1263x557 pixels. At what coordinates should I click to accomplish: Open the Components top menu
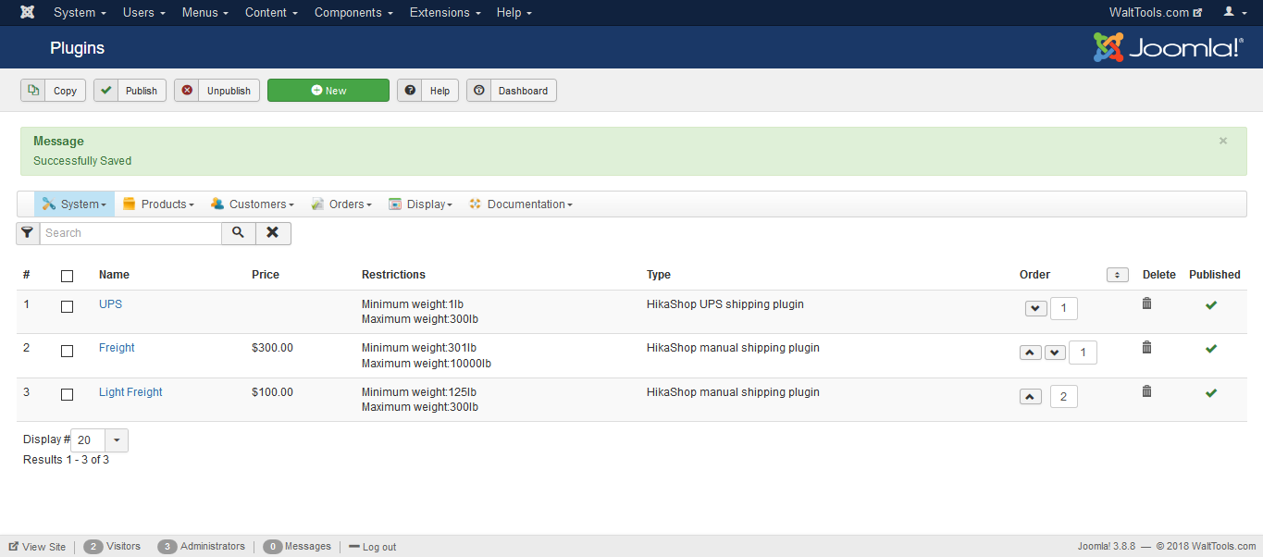point(353,12)
